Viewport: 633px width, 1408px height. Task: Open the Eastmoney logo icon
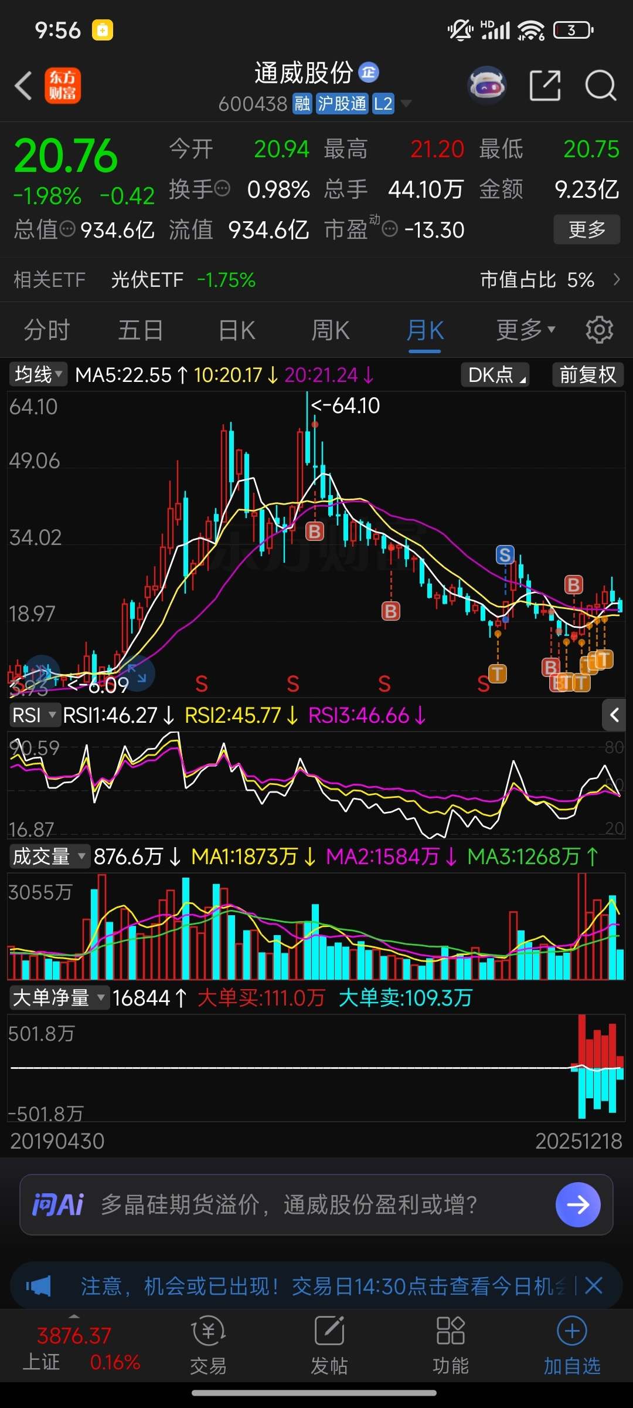click(63, 86)
